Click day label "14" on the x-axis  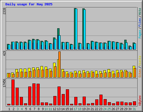[x=63, y=109]
